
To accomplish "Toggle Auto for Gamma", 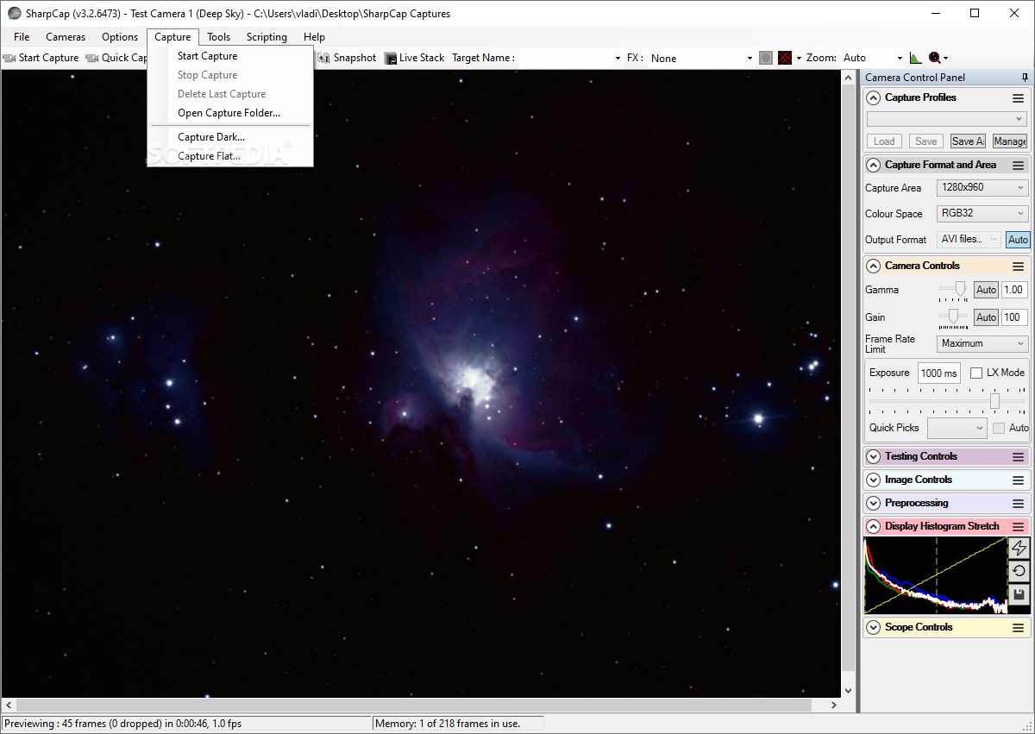I will [x=986, y=290].
